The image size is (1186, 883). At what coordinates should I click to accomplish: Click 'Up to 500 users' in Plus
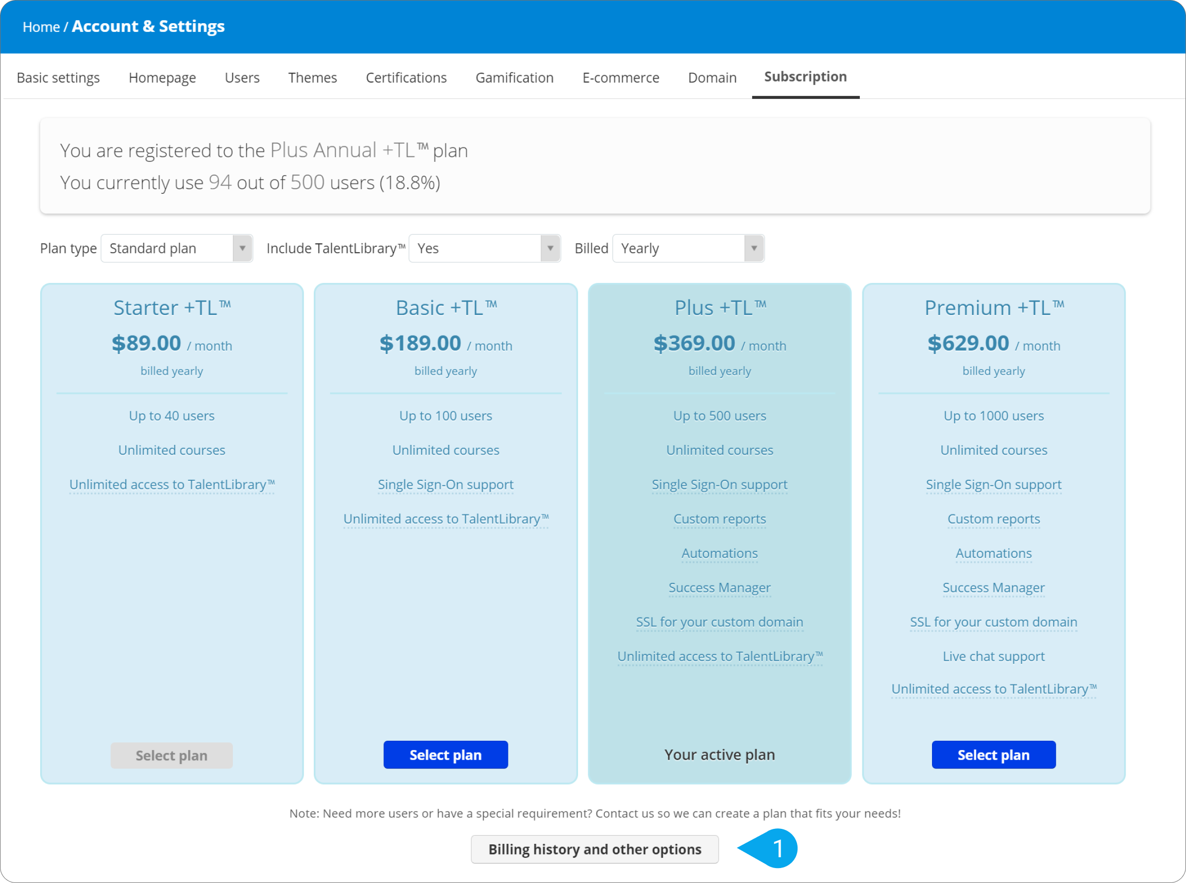click(720, 415)
